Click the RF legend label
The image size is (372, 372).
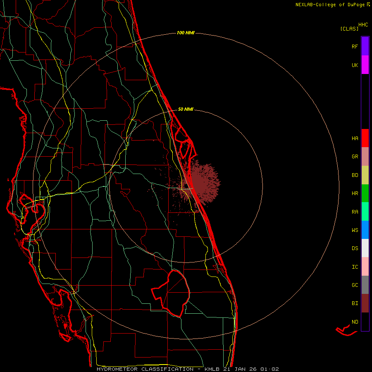(x=355, y=46)
